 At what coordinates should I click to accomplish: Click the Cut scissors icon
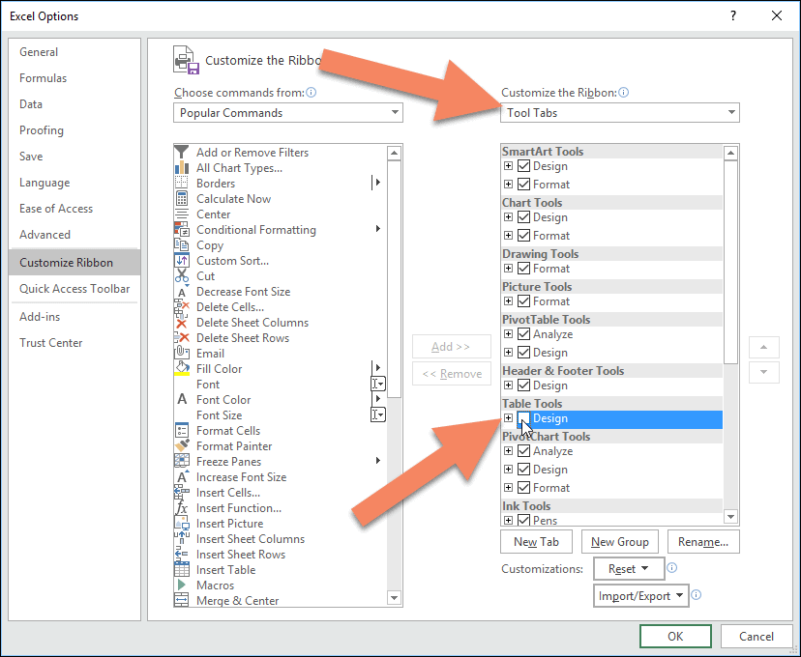click(x=181, y=276)
